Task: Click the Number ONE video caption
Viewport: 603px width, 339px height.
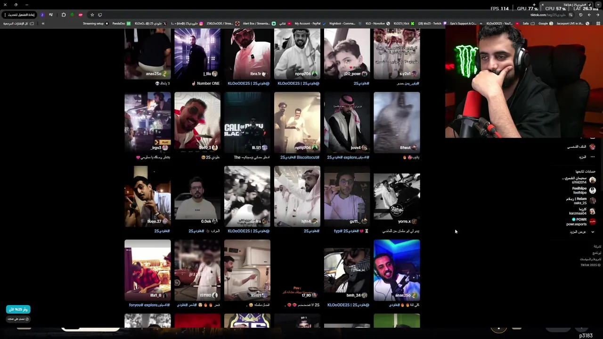Action: pyautogui.click(x=205, y=83)
